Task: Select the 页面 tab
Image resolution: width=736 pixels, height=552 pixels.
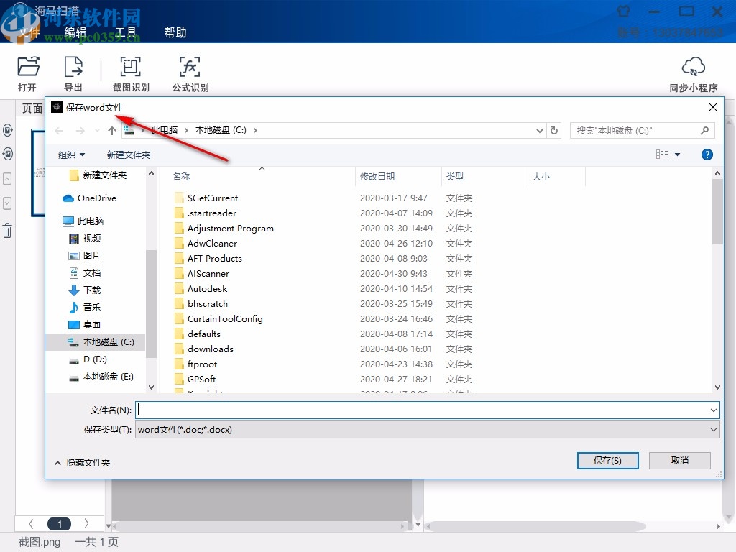Action: tap(32, 109)
